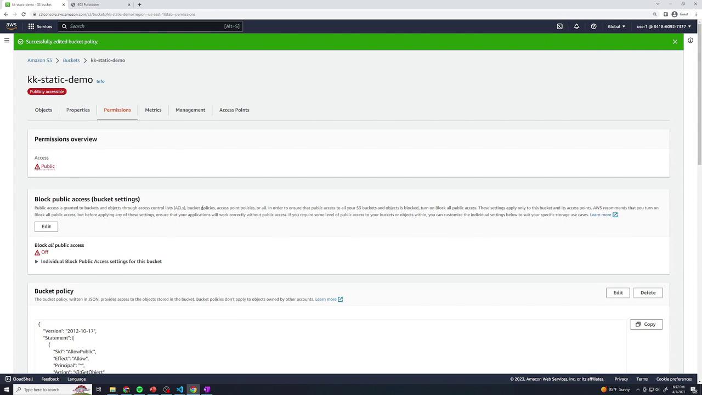The image size is (702, 395).
Task: Open the AWS help question-mark menu
Action: point(593,26)
